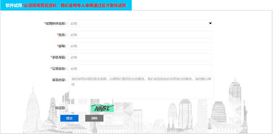This screenshot has width=273, height=134.
Task: Click the 邮箱 label text
Action: [x=62, y=46]
